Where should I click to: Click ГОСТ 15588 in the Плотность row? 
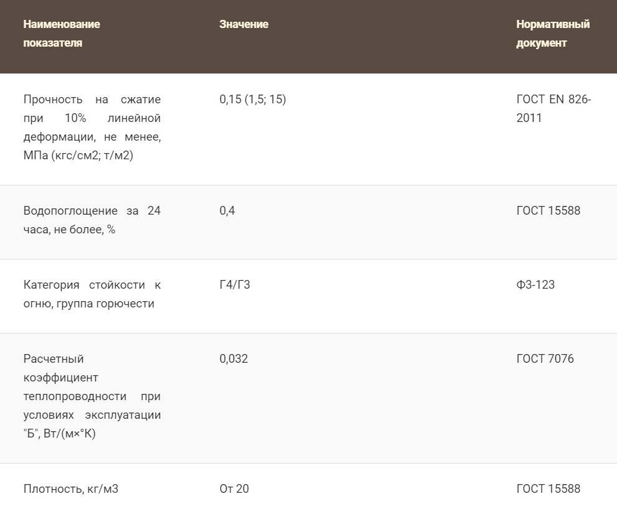(x=548, y=489)
